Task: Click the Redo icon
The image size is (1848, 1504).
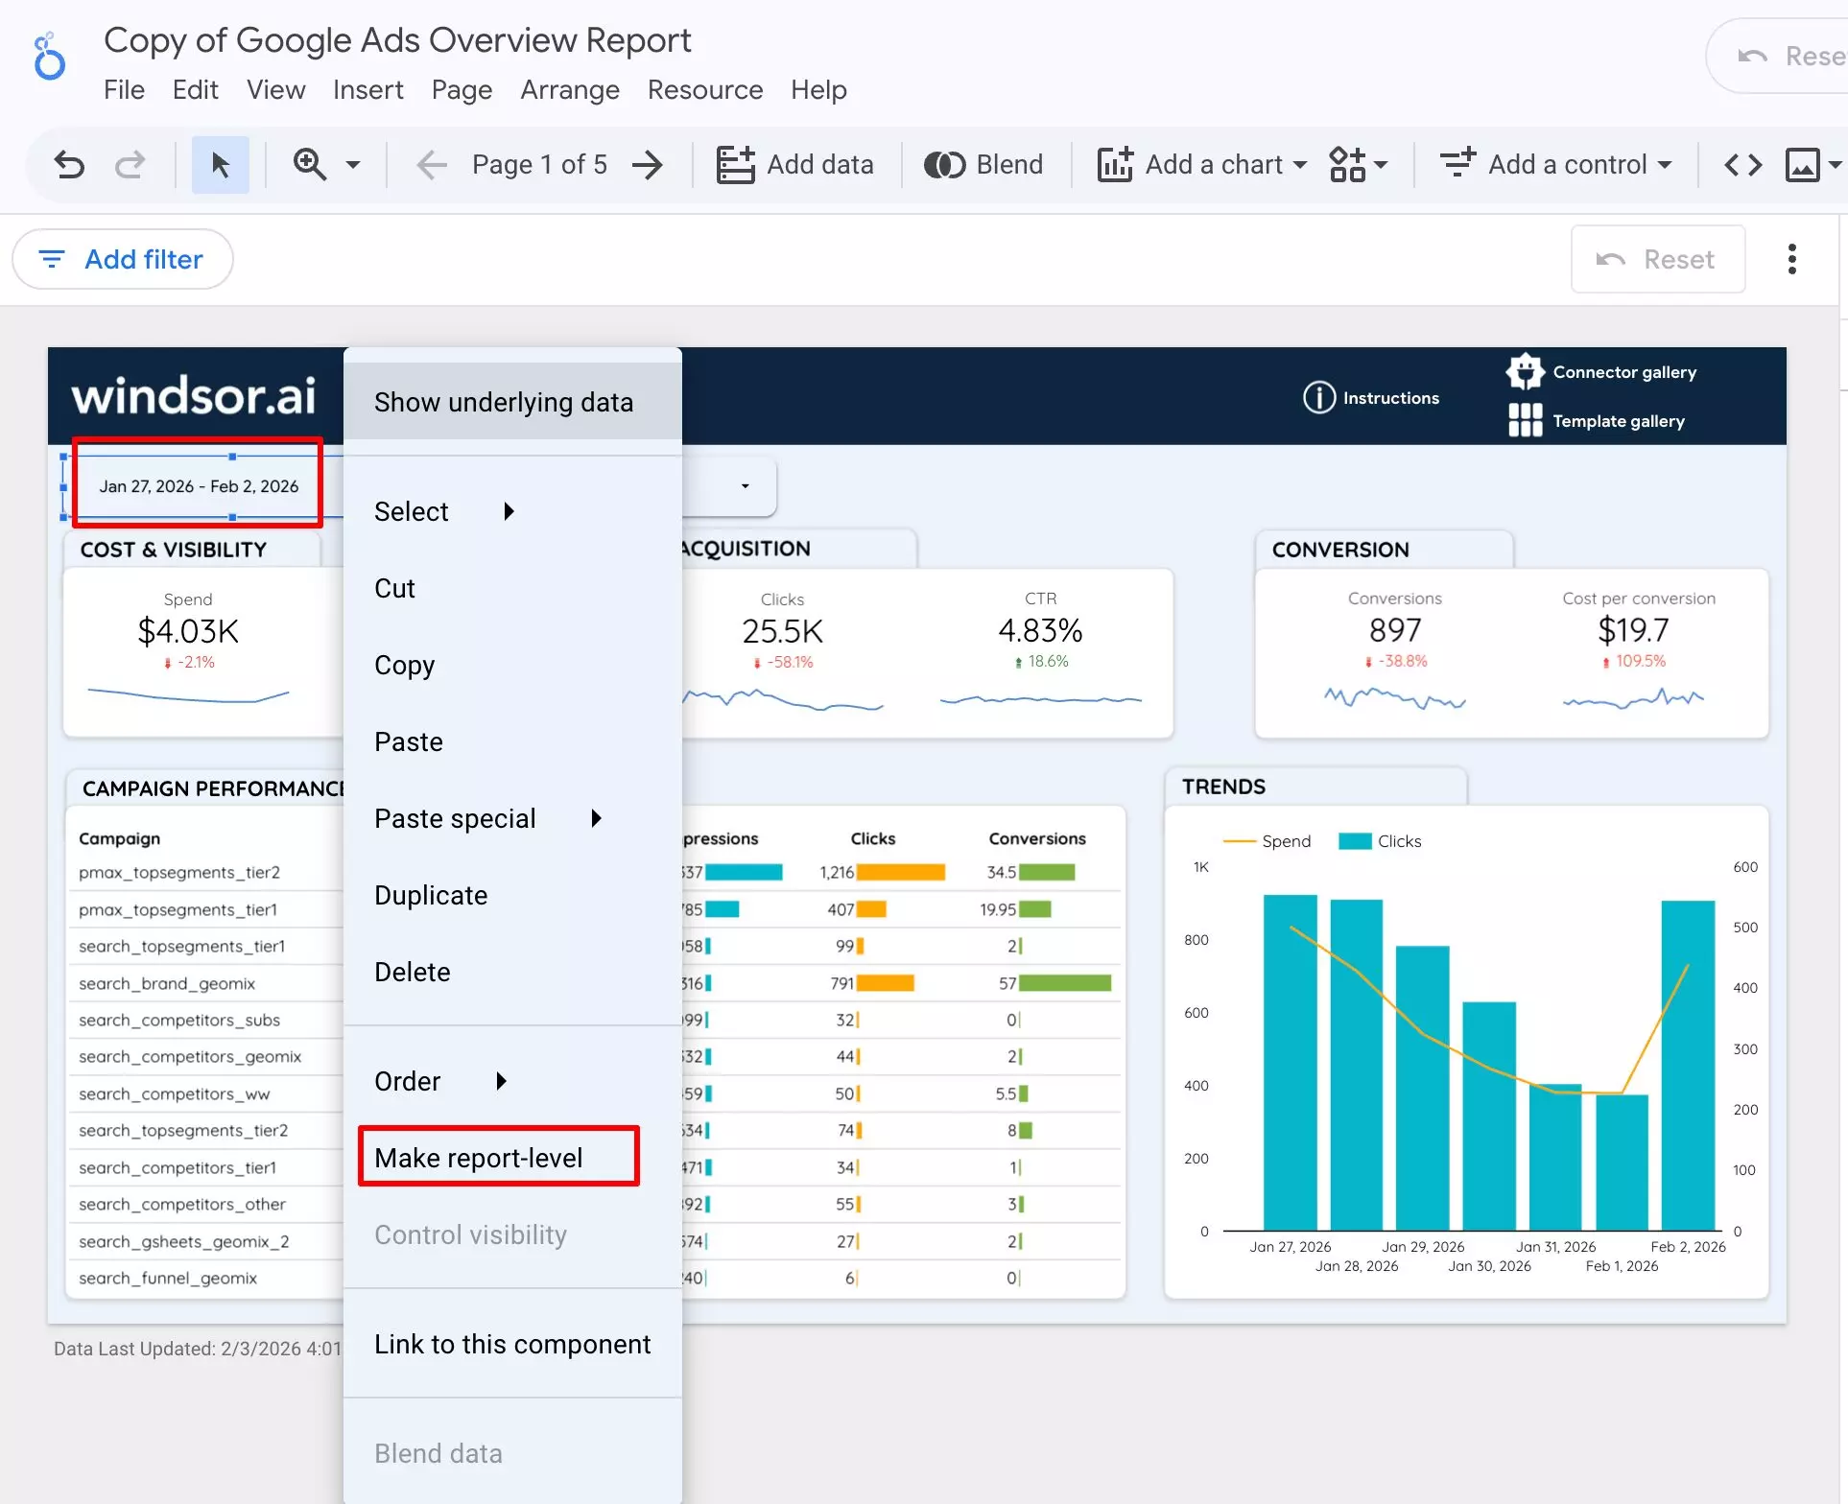Action: pyautogui.click(x=131, y=164)
